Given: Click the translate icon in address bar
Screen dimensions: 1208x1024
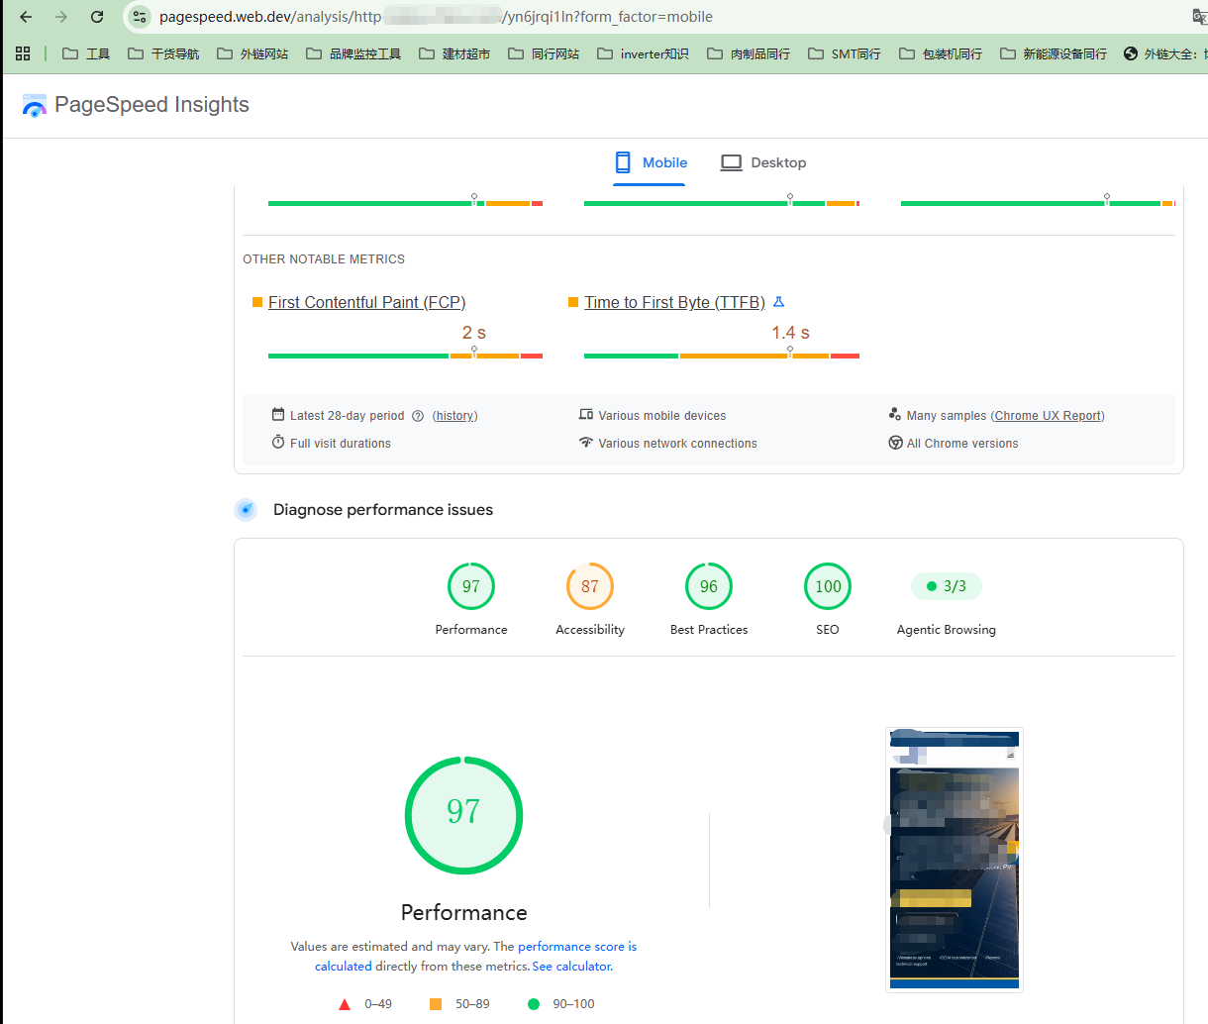Looking at the screenshot, I should (1199, 17).
